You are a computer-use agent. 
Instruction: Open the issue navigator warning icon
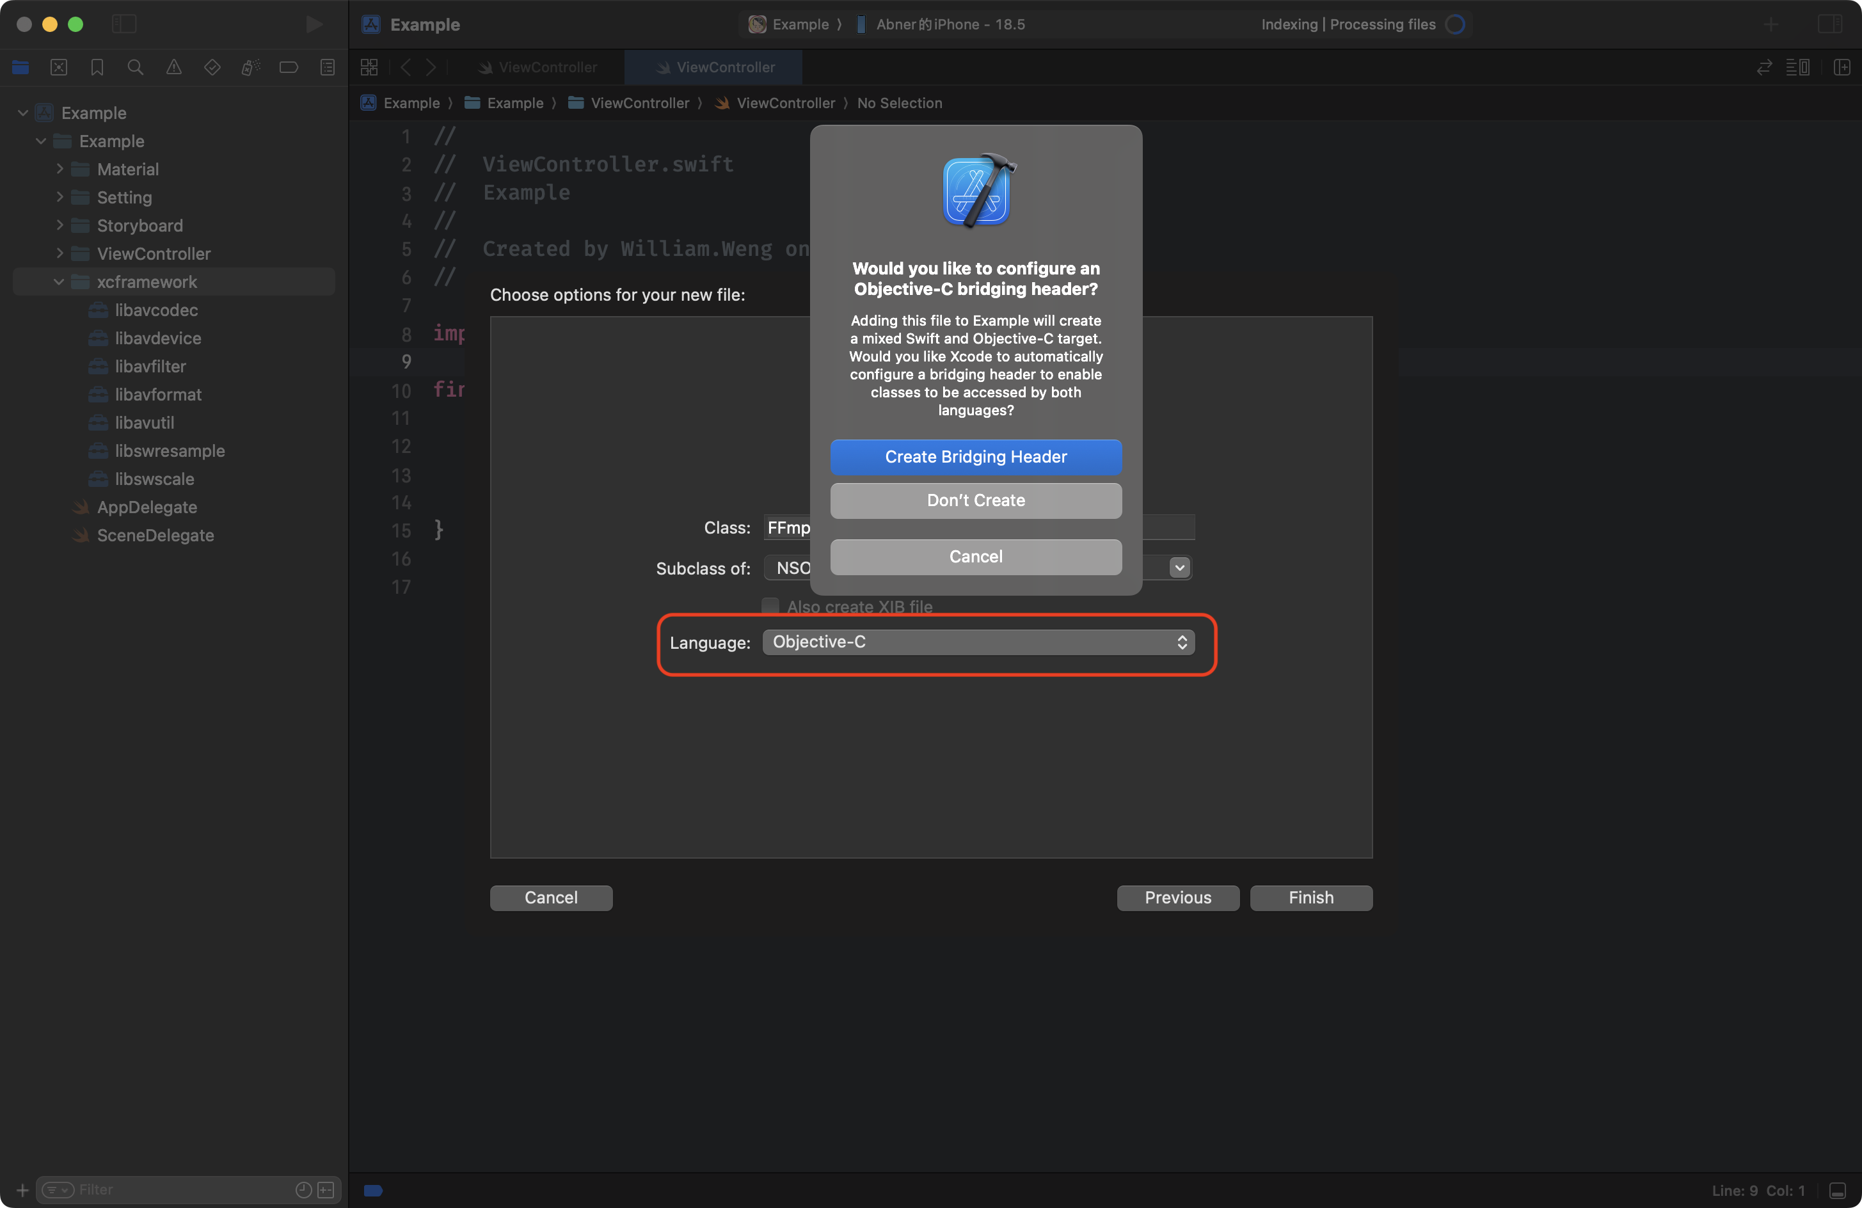(x=173, y=67)
